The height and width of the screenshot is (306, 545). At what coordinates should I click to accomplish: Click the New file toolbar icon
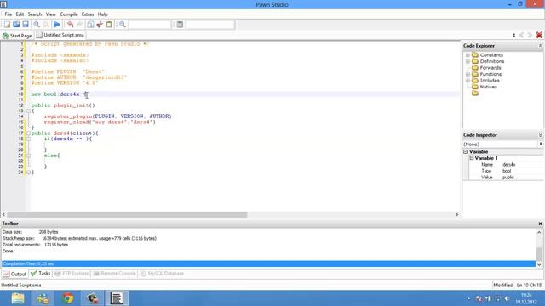click(8, 25)
